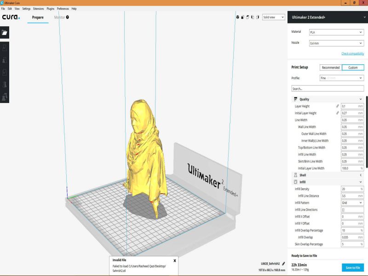The height and width of the screenshot is (276, 368).
Task: Click the Check compatibility link
Action: tap(352, 53)
